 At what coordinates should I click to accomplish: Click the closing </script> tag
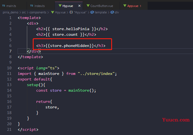click(x=28, y=130)
